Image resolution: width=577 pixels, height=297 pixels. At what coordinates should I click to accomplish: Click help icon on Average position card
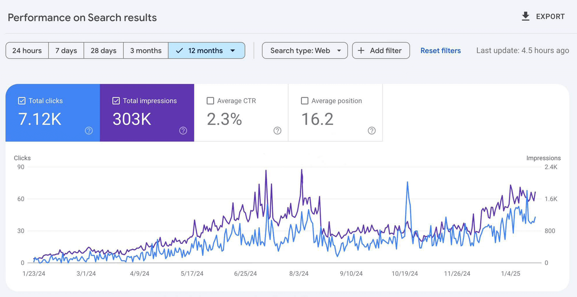[371, 131]
